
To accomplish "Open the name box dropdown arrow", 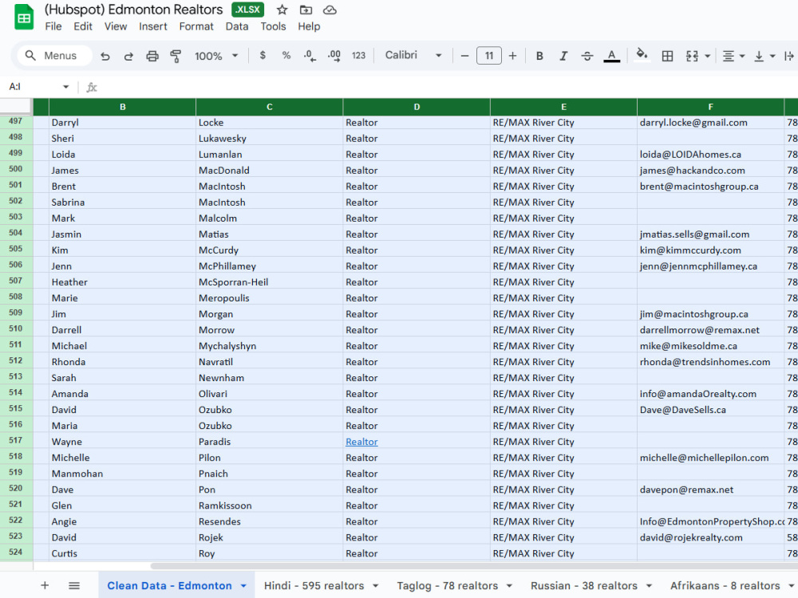I will tap(65, 87).
